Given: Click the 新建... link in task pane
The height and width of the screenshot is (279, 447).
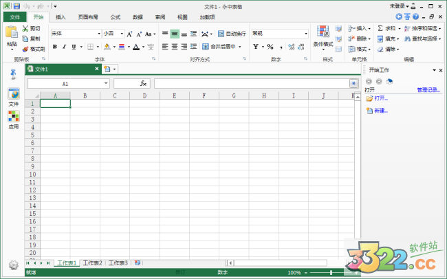Looking at the screenshot, I should 381,111.
